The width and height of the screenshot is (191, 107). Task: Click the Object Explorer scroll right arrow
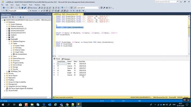(50, 97)
